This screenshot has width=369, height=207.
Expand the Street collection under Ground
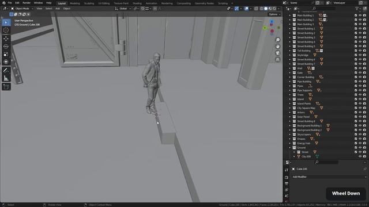(294, 152)
